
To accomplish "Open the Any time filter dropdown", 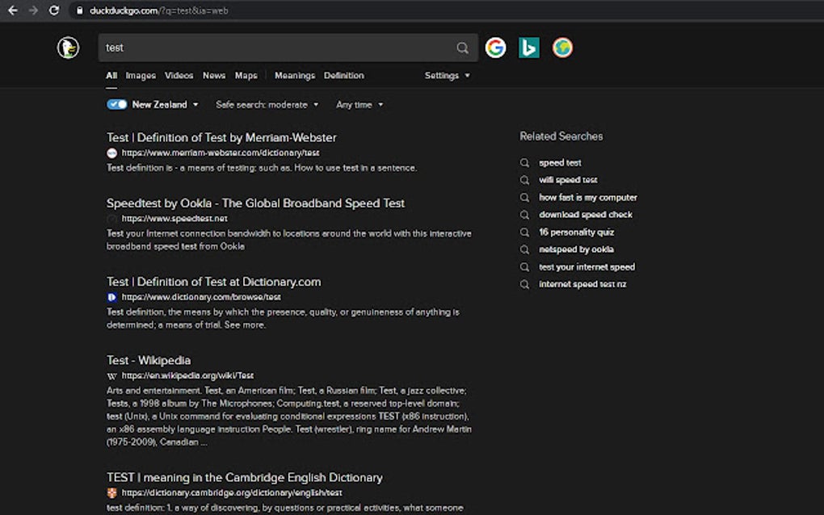I will point(359,105).
